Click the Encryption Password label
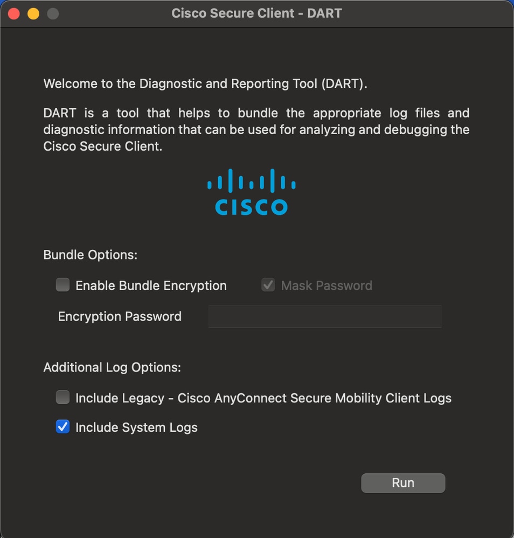This screenshot has width=514, height=538. [x=120, y=316]
